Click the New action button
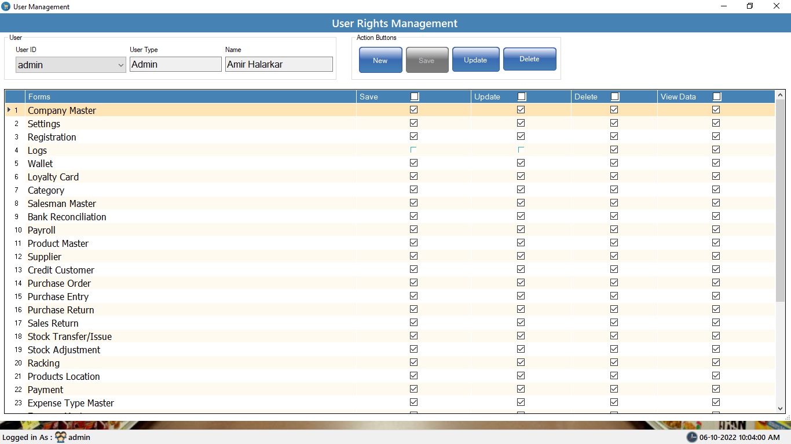The height and width of the screenshot is (444, 791). coord(380,60)
